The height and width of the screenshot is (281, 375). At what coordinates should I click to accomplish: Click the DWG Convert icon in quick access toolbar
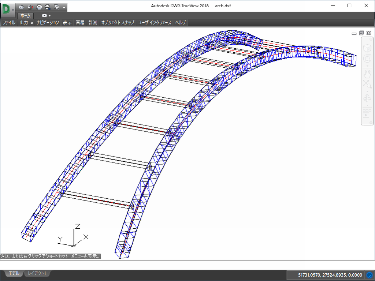(x=30, y=7)
